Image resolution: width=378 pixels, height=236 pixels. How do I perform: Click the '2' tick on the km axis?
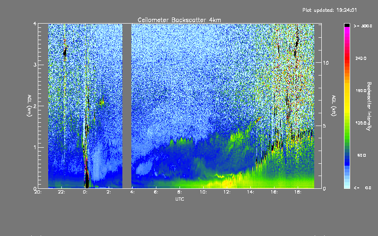(35, 106)
